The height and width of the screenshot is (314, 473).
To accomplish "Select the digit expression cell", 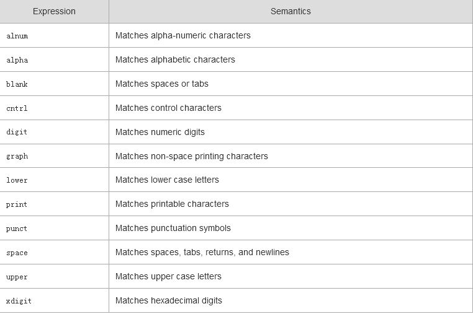I will 17,133.
